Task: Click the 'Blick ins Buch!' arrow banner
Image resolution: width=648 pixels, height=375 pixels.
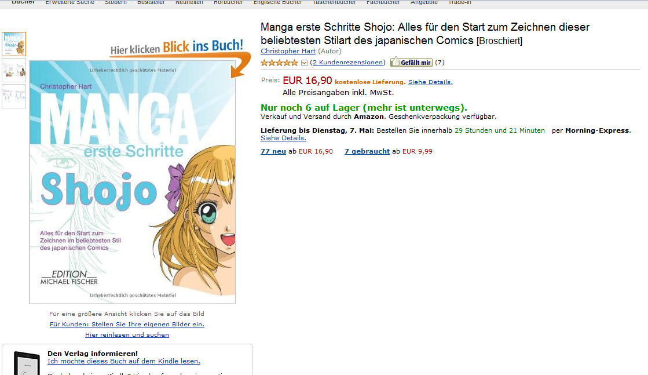Action: pyautogui.click(x=180, y=50)
